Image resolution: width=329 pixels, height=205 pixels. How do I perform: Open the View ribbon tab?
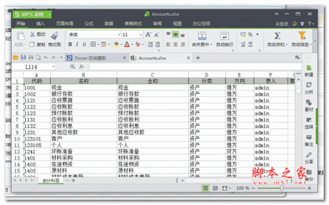click(177, 24)
